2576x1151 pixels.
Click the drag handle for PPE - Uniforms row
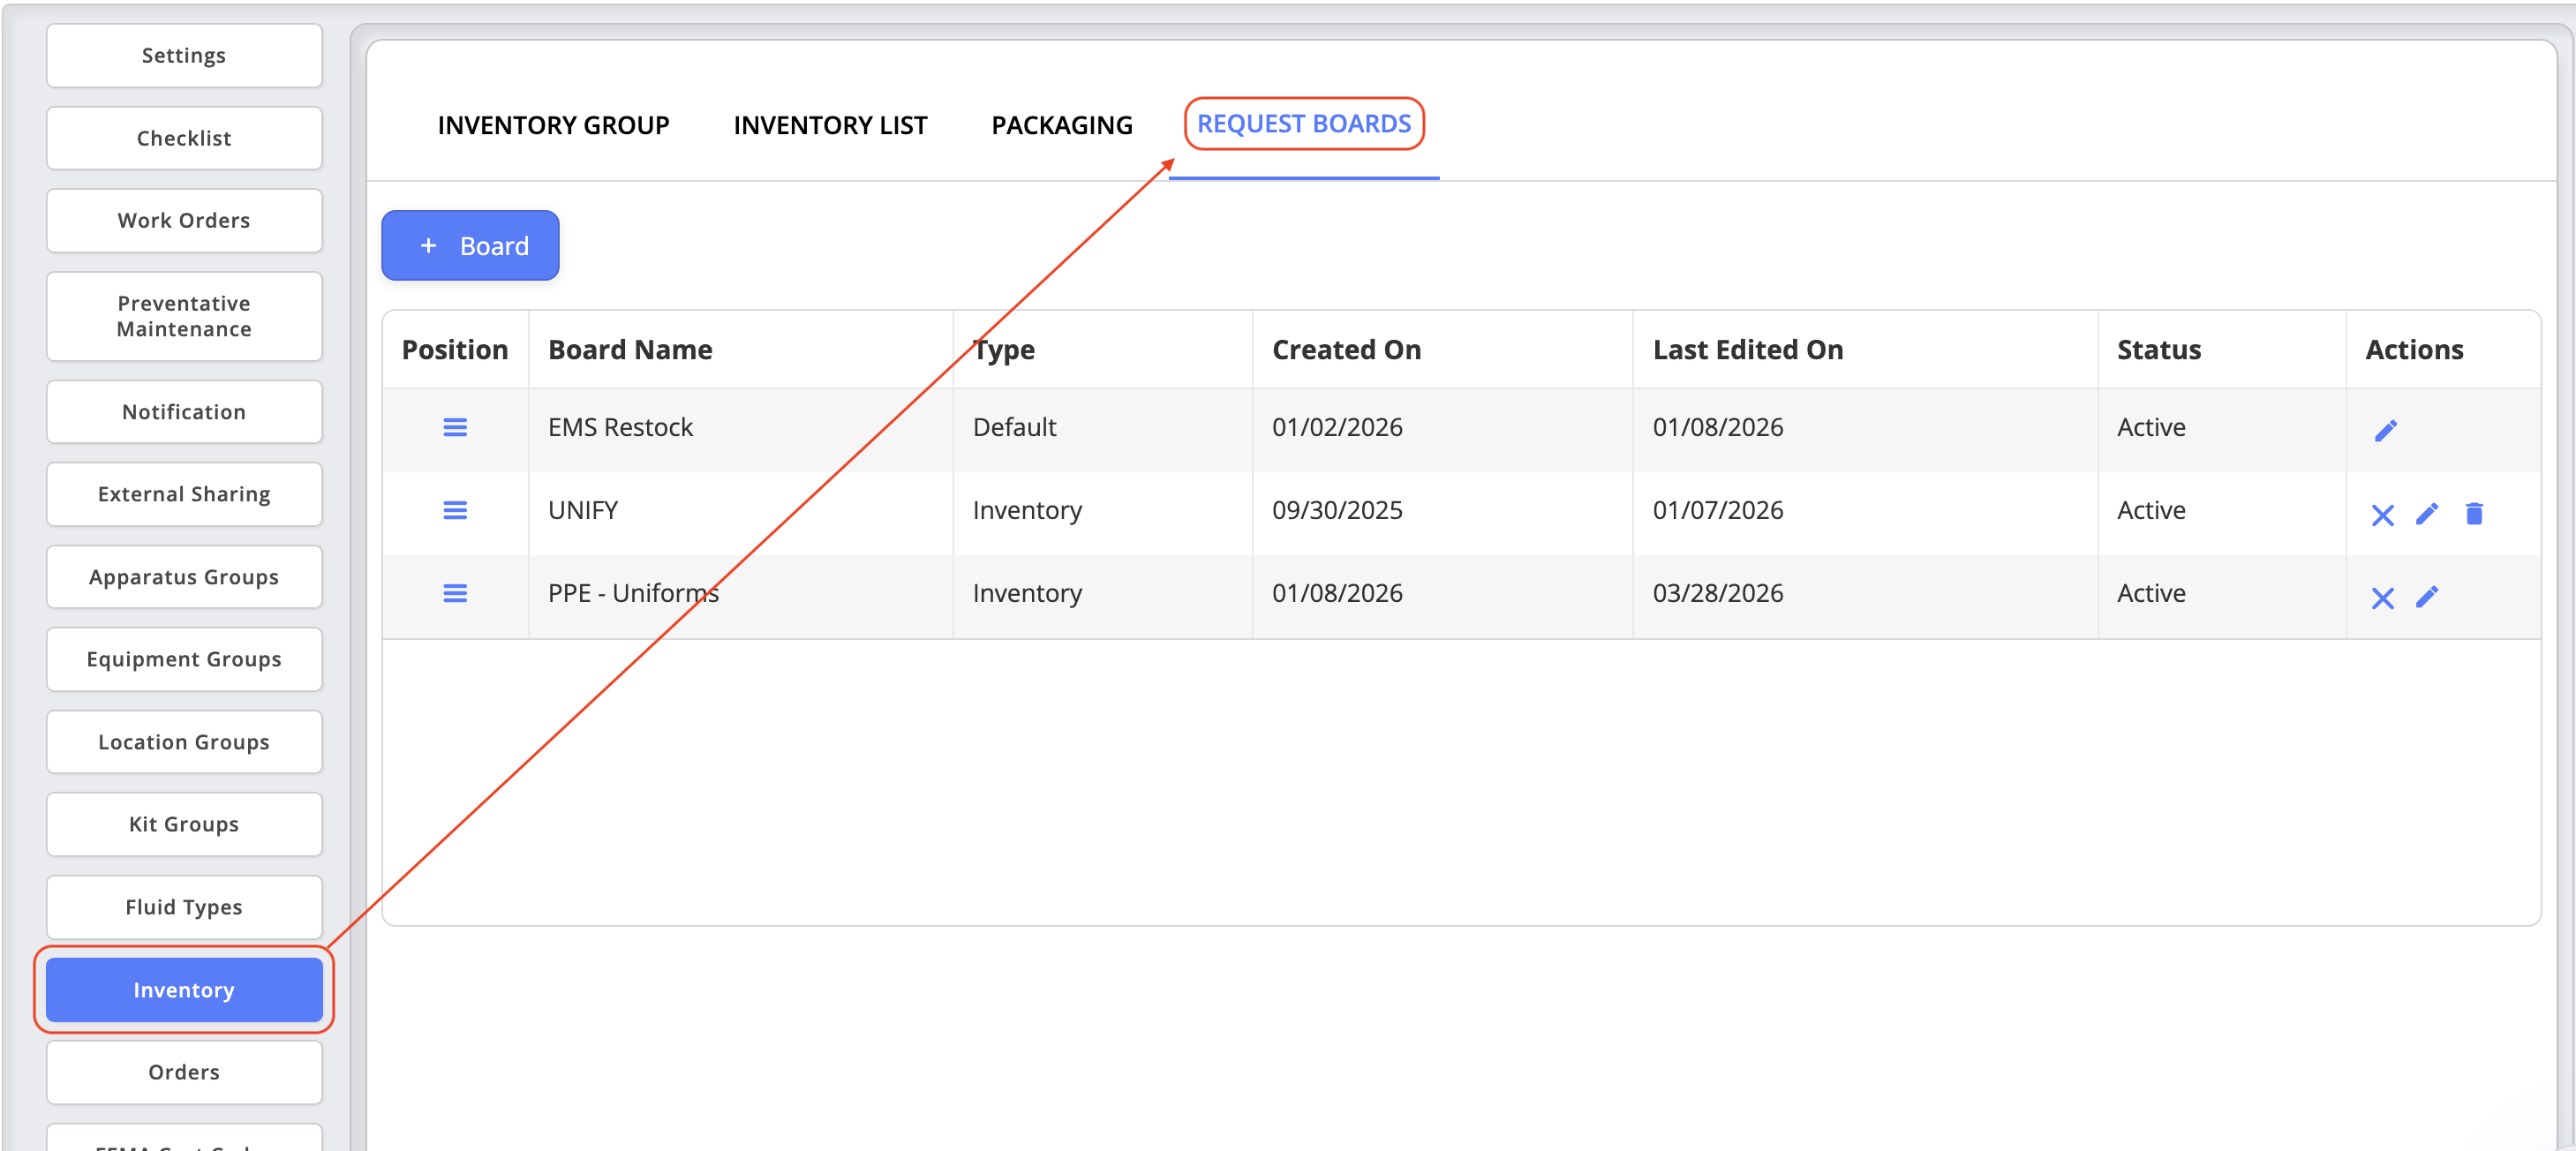coord(455,594)
